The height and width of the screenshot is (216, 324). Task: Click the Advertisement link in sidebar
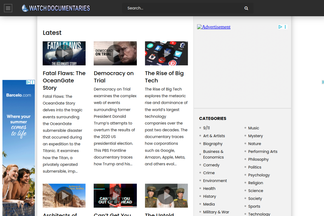pos(214,27)
